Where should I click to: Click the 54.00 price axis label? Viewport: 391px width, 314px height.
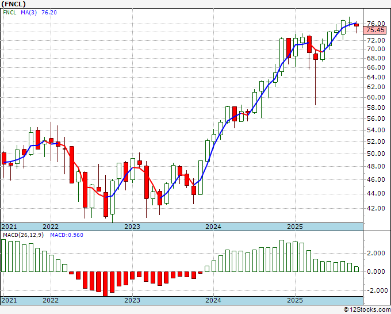tap(376, 130)
